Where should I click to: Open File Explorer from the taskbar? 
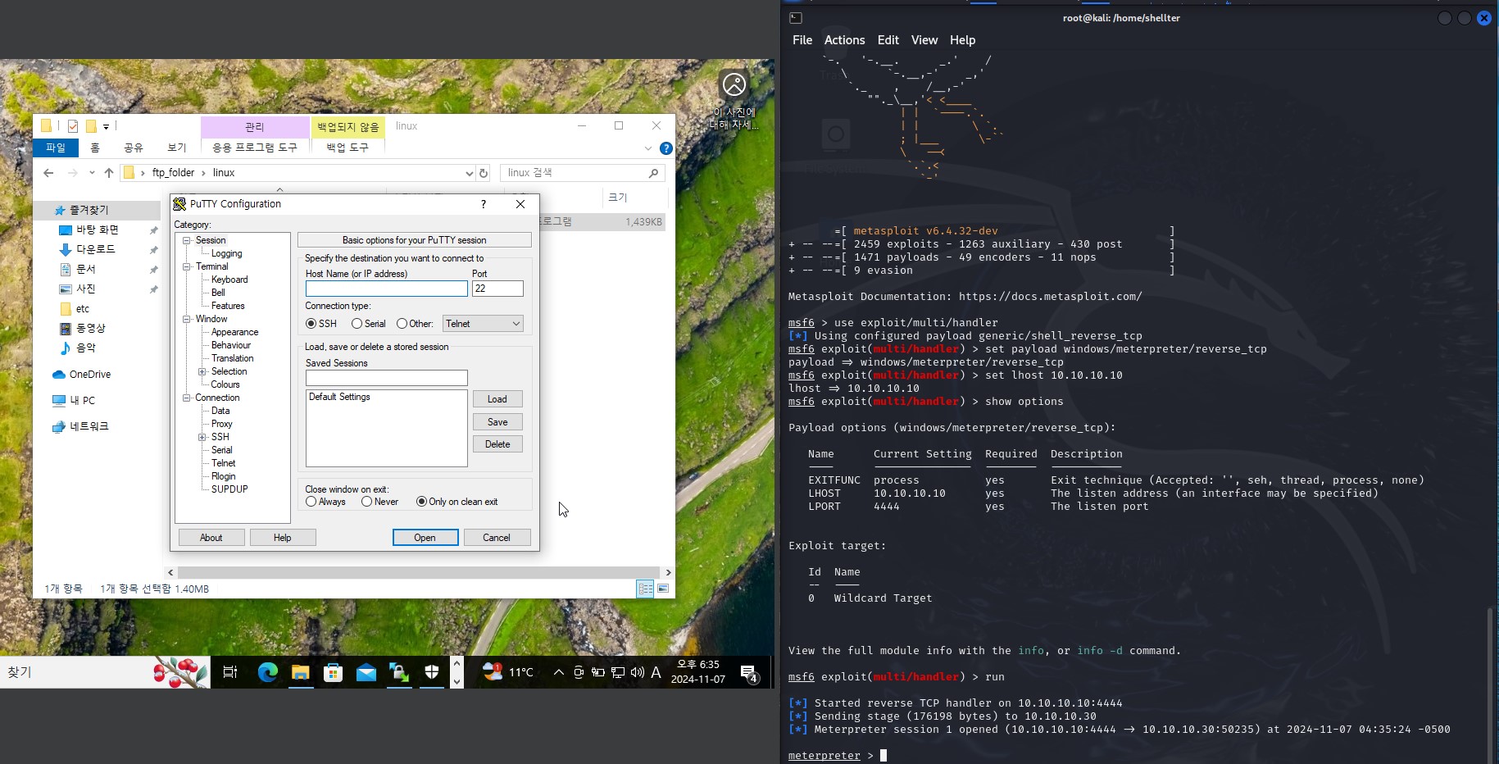pos(300,672)
